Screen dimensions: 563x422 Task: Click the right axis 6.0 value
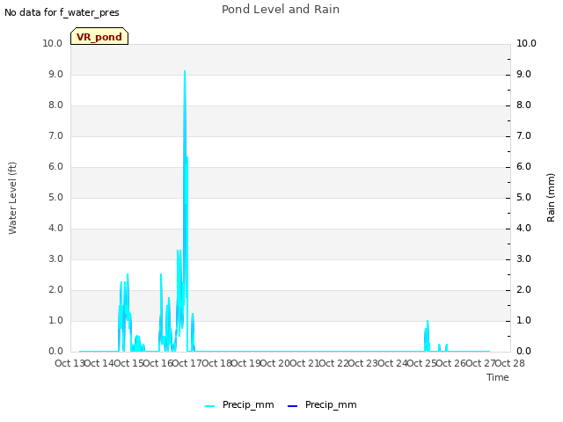[x=523, y=166]
